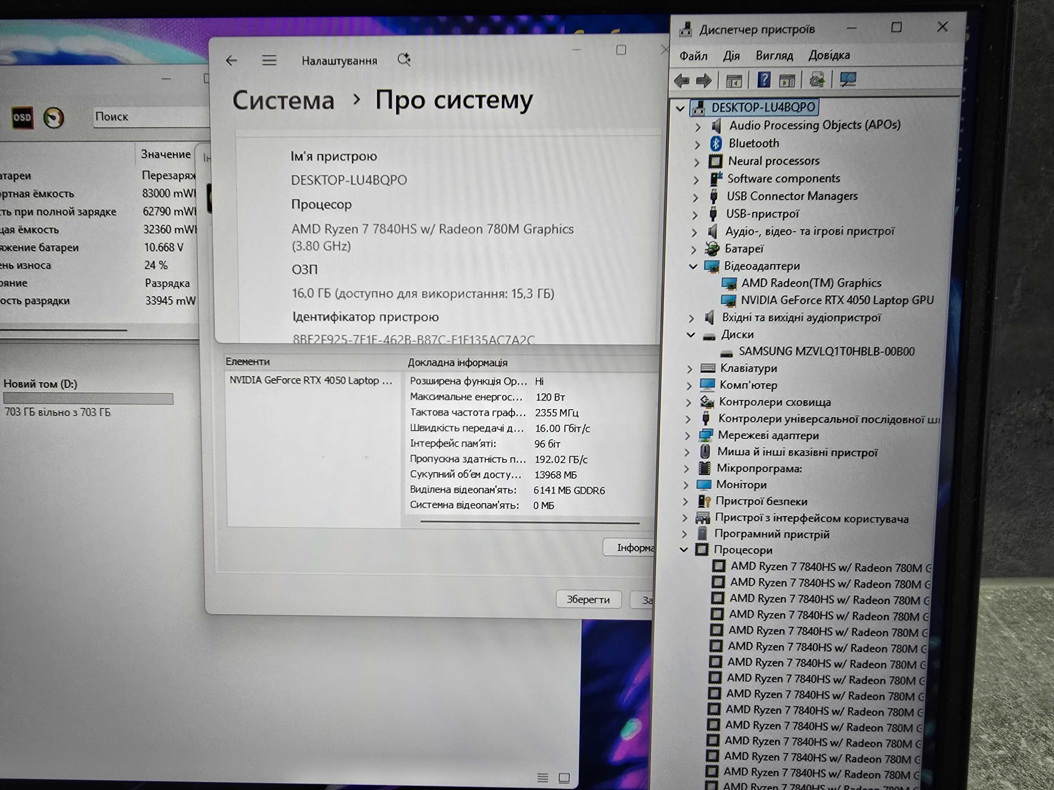Collapse Процесори node

click(x=684, y=550)
